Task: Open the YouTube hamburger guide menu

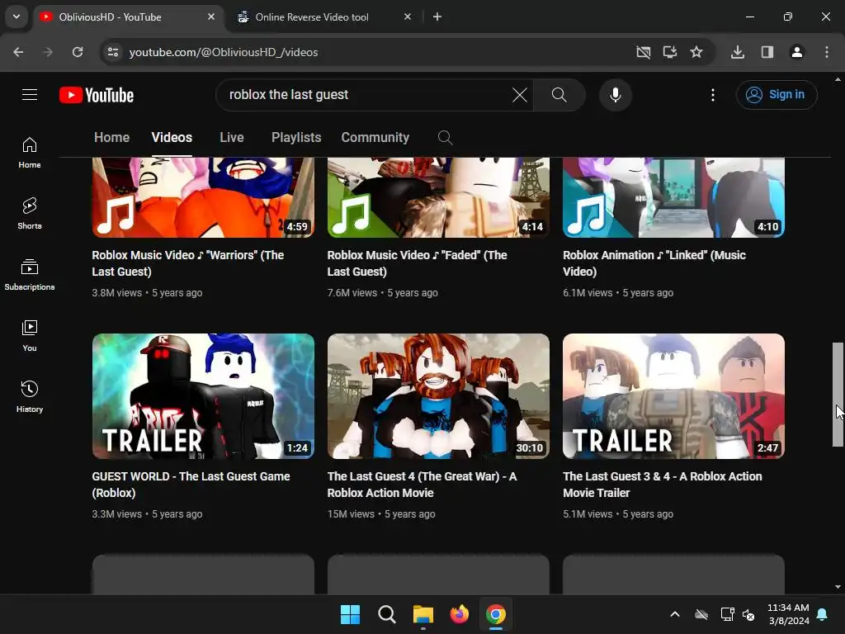Action: pyautogui.click(x=30, y=95)
